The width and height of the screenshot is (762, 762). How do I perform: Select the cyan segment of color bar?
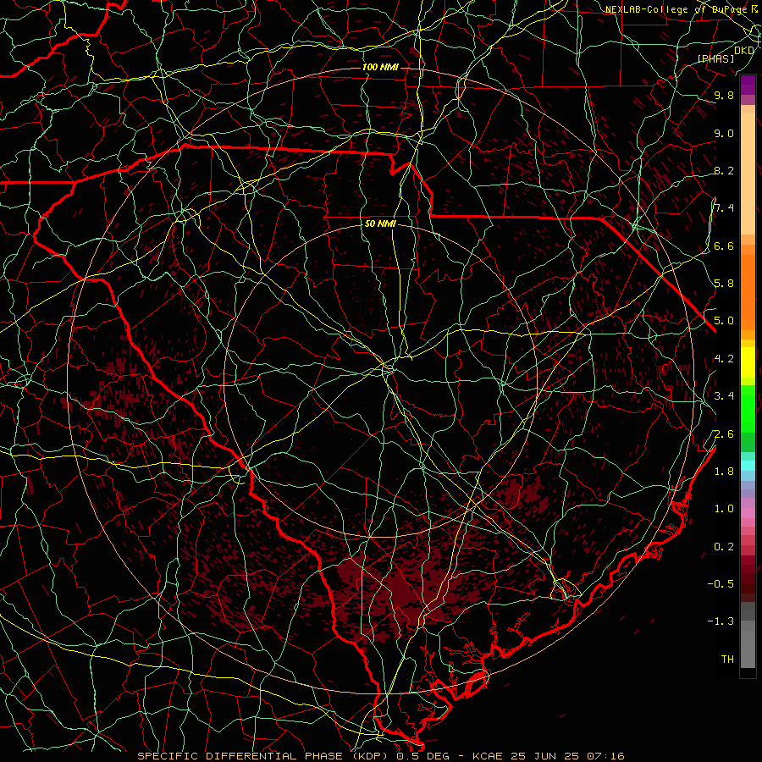pos(748,466)
